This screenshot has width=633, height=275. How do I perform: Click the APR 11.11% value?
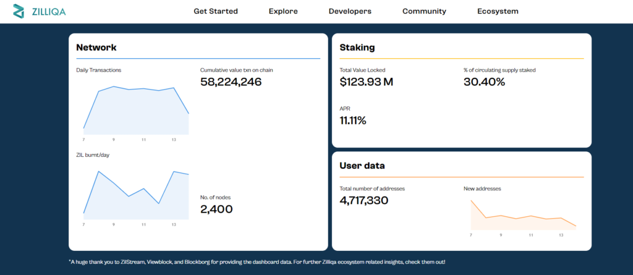353,121
